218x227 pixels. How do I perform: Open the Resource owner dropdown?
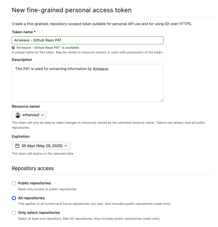click(29, 115)
